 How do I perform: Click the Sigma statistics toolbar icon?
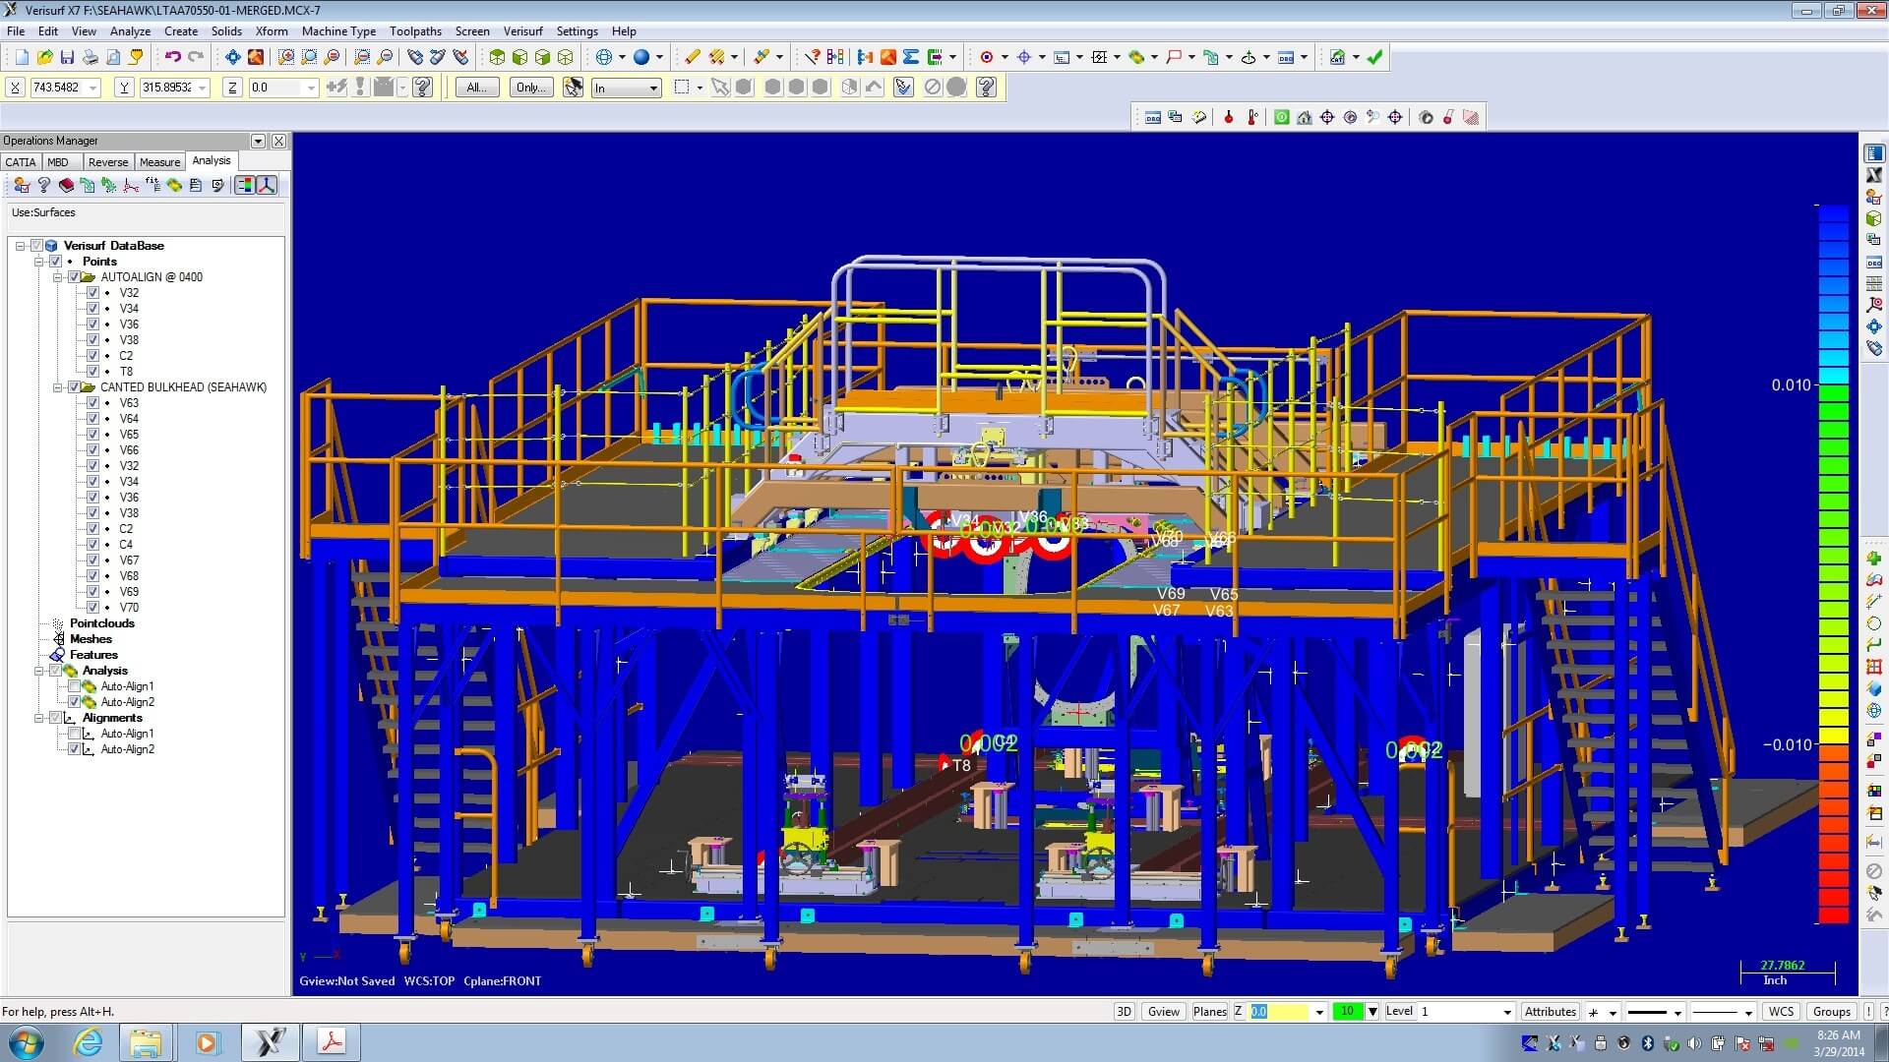click(911, 57)
